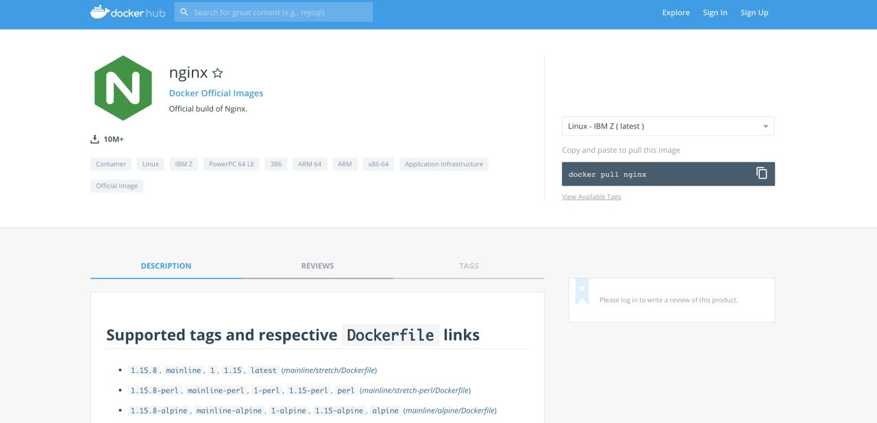Click View Available Tags link
Image resolution: width=877 pixels, height=423 pixels.
click(591, 196)
